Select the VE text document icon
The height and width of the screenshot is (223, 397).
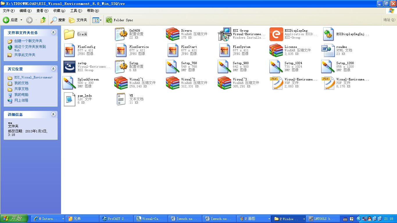pyautogui.click(x=121, y=99)
